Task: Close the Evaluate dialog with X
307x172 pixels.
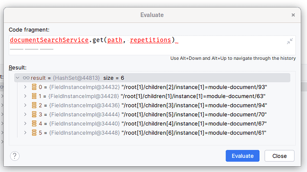Action: (x=293, y=15)
